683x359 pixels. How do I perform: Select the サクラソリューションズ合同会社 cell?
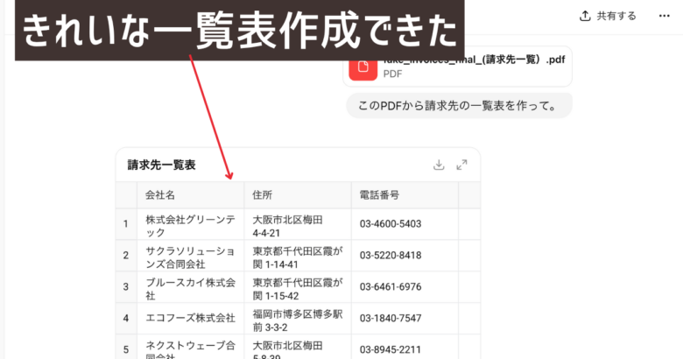[x=190, y=256]
